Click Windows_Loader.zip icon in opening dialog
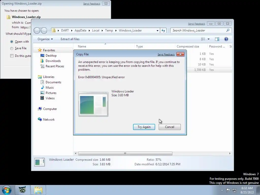 click(x=8, y=17)
